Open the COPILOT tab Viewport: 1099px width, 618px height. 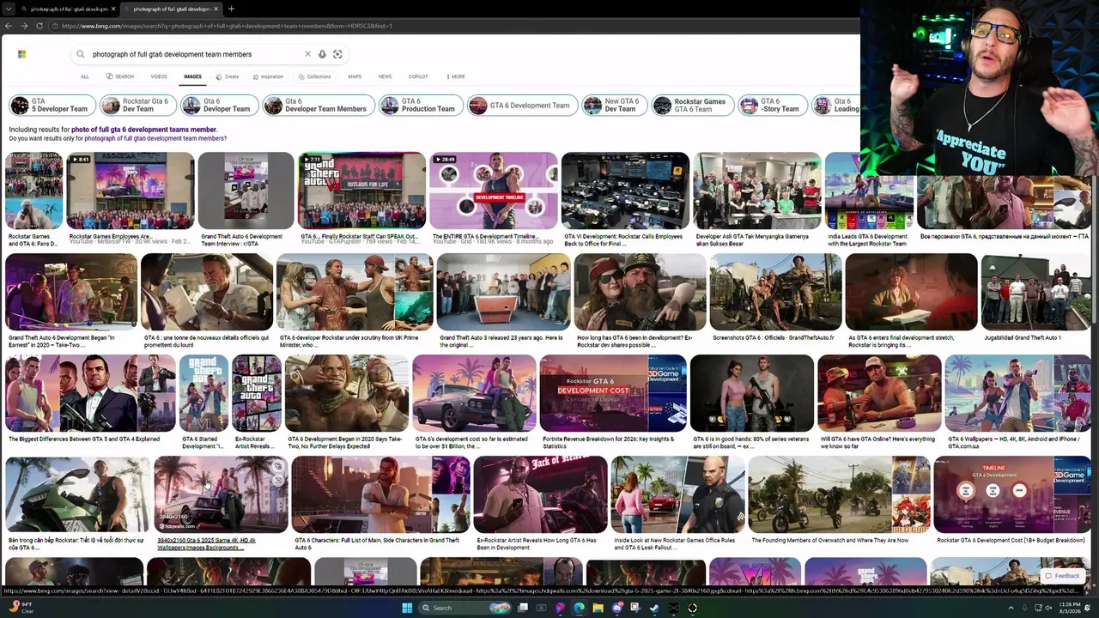(x=418, y=76)
